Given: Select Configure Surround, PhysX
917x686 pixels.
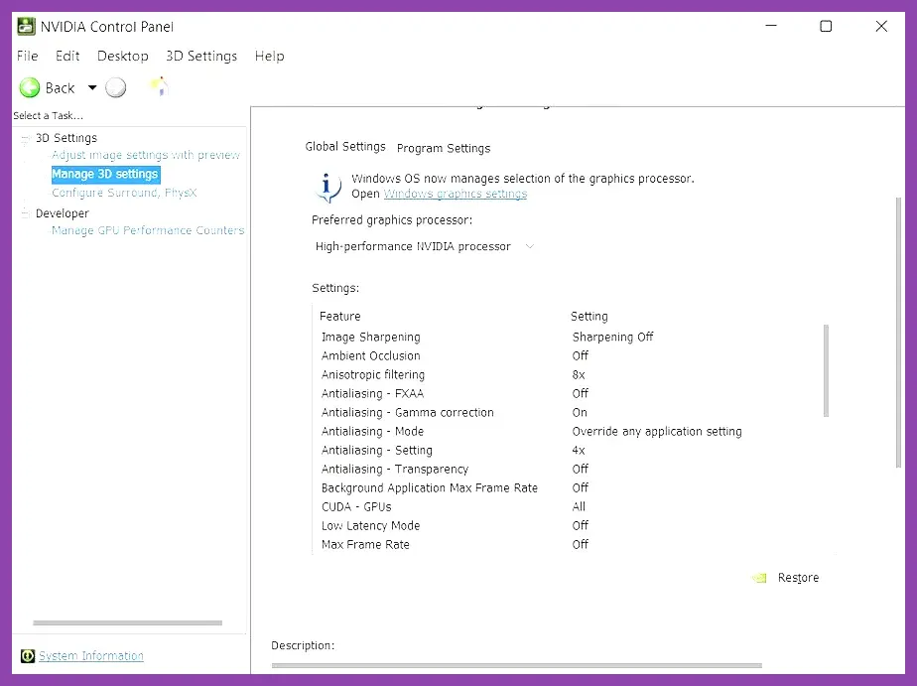Looking at the screenshot, I should coord(124,193).
